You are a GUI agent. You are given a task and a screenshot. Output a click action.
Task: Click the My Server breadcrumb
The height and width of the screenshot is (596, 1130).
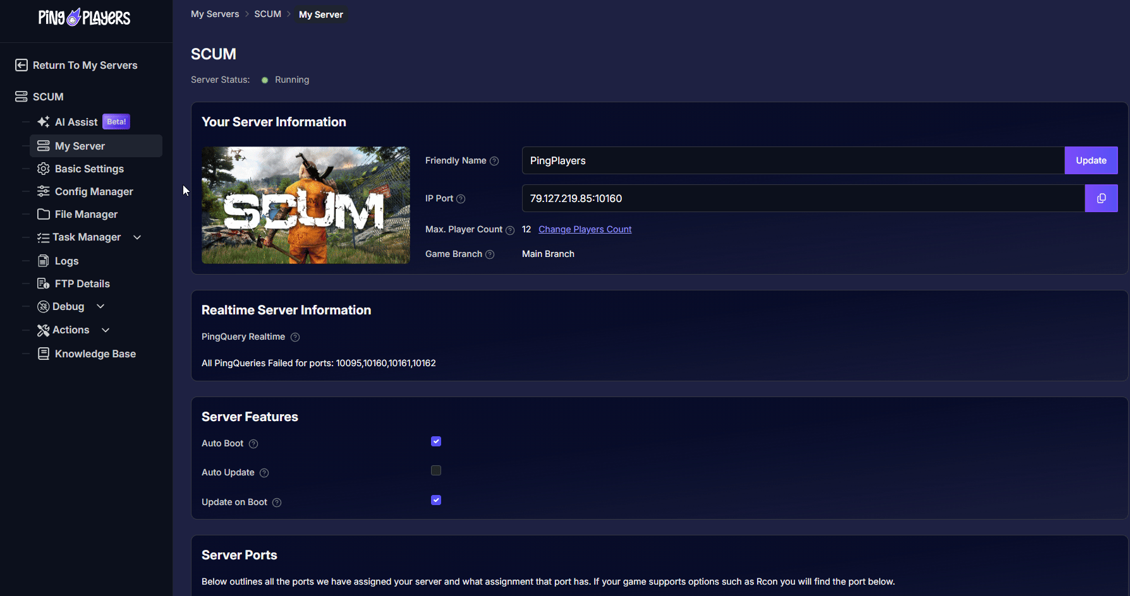321,15
